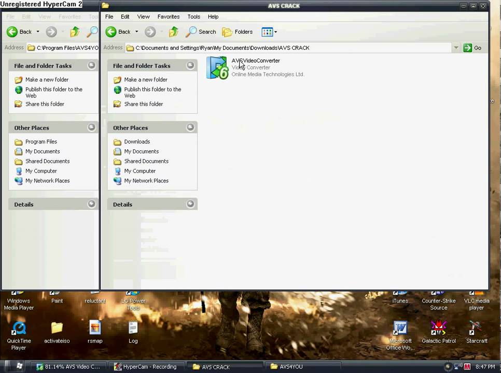Open Log text file on desktop

tap(133, 333)
